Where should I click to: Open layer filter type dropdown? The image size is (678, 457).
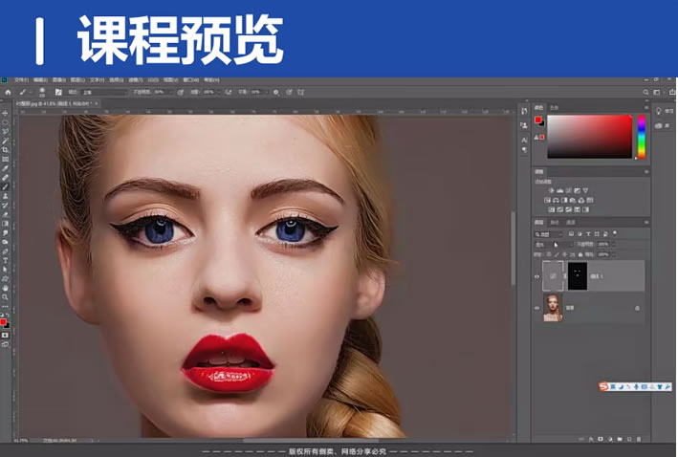[549, 234]
